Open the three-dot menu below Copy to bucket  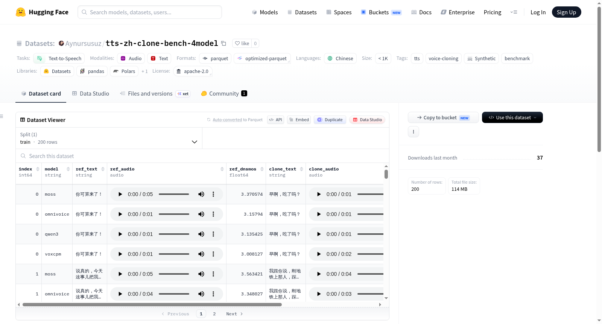[413, 132]
